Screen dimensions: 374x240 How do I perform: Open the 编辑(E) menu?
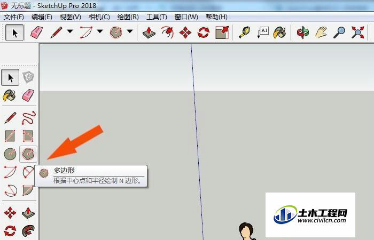(42, 17)
